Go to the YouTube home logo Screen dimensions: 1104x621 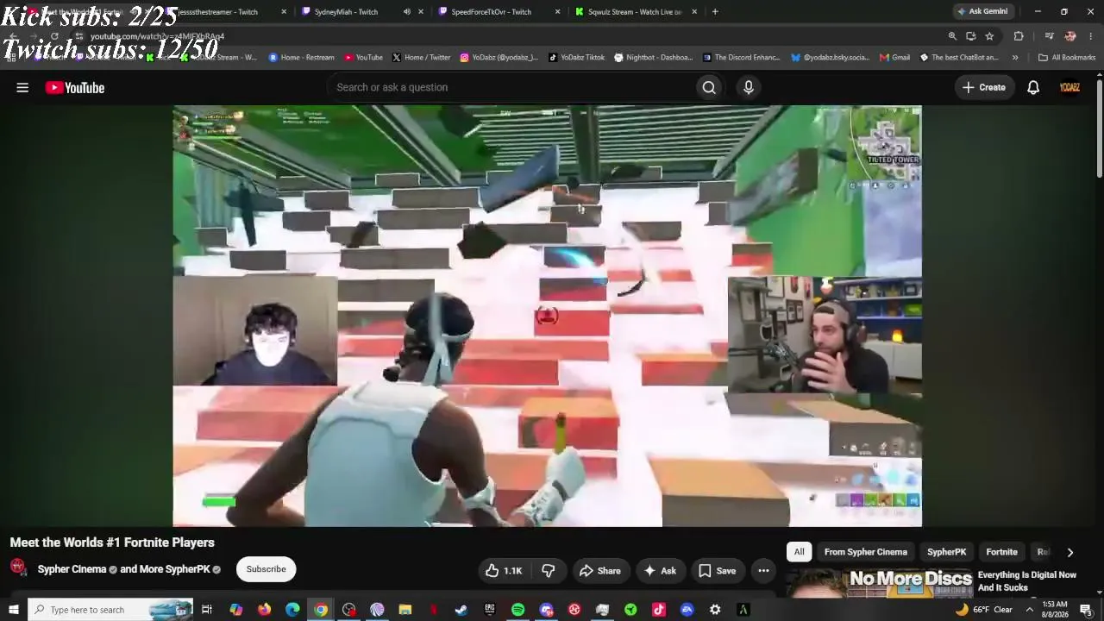pos(75,87)
